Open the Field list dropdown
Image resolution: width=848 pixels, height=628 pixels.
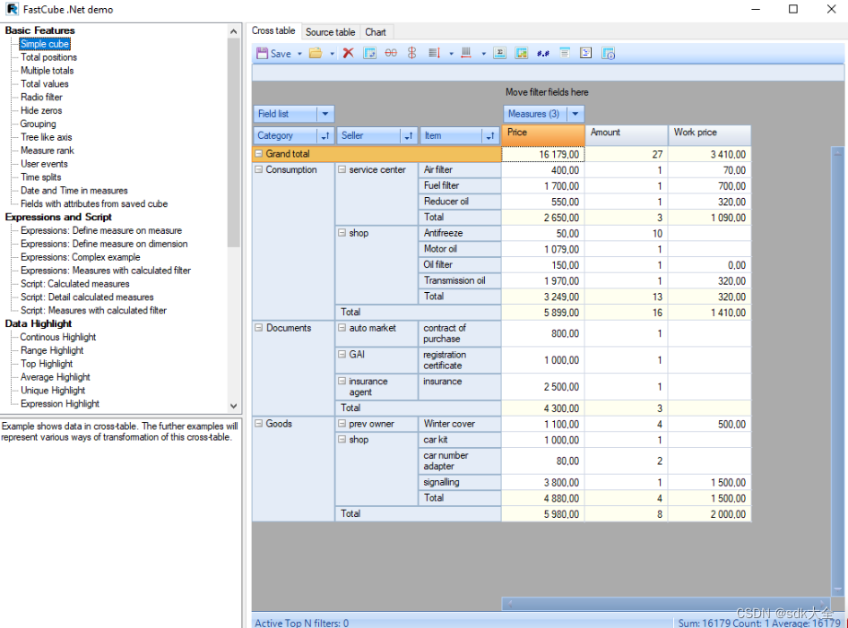pos(324,115)
